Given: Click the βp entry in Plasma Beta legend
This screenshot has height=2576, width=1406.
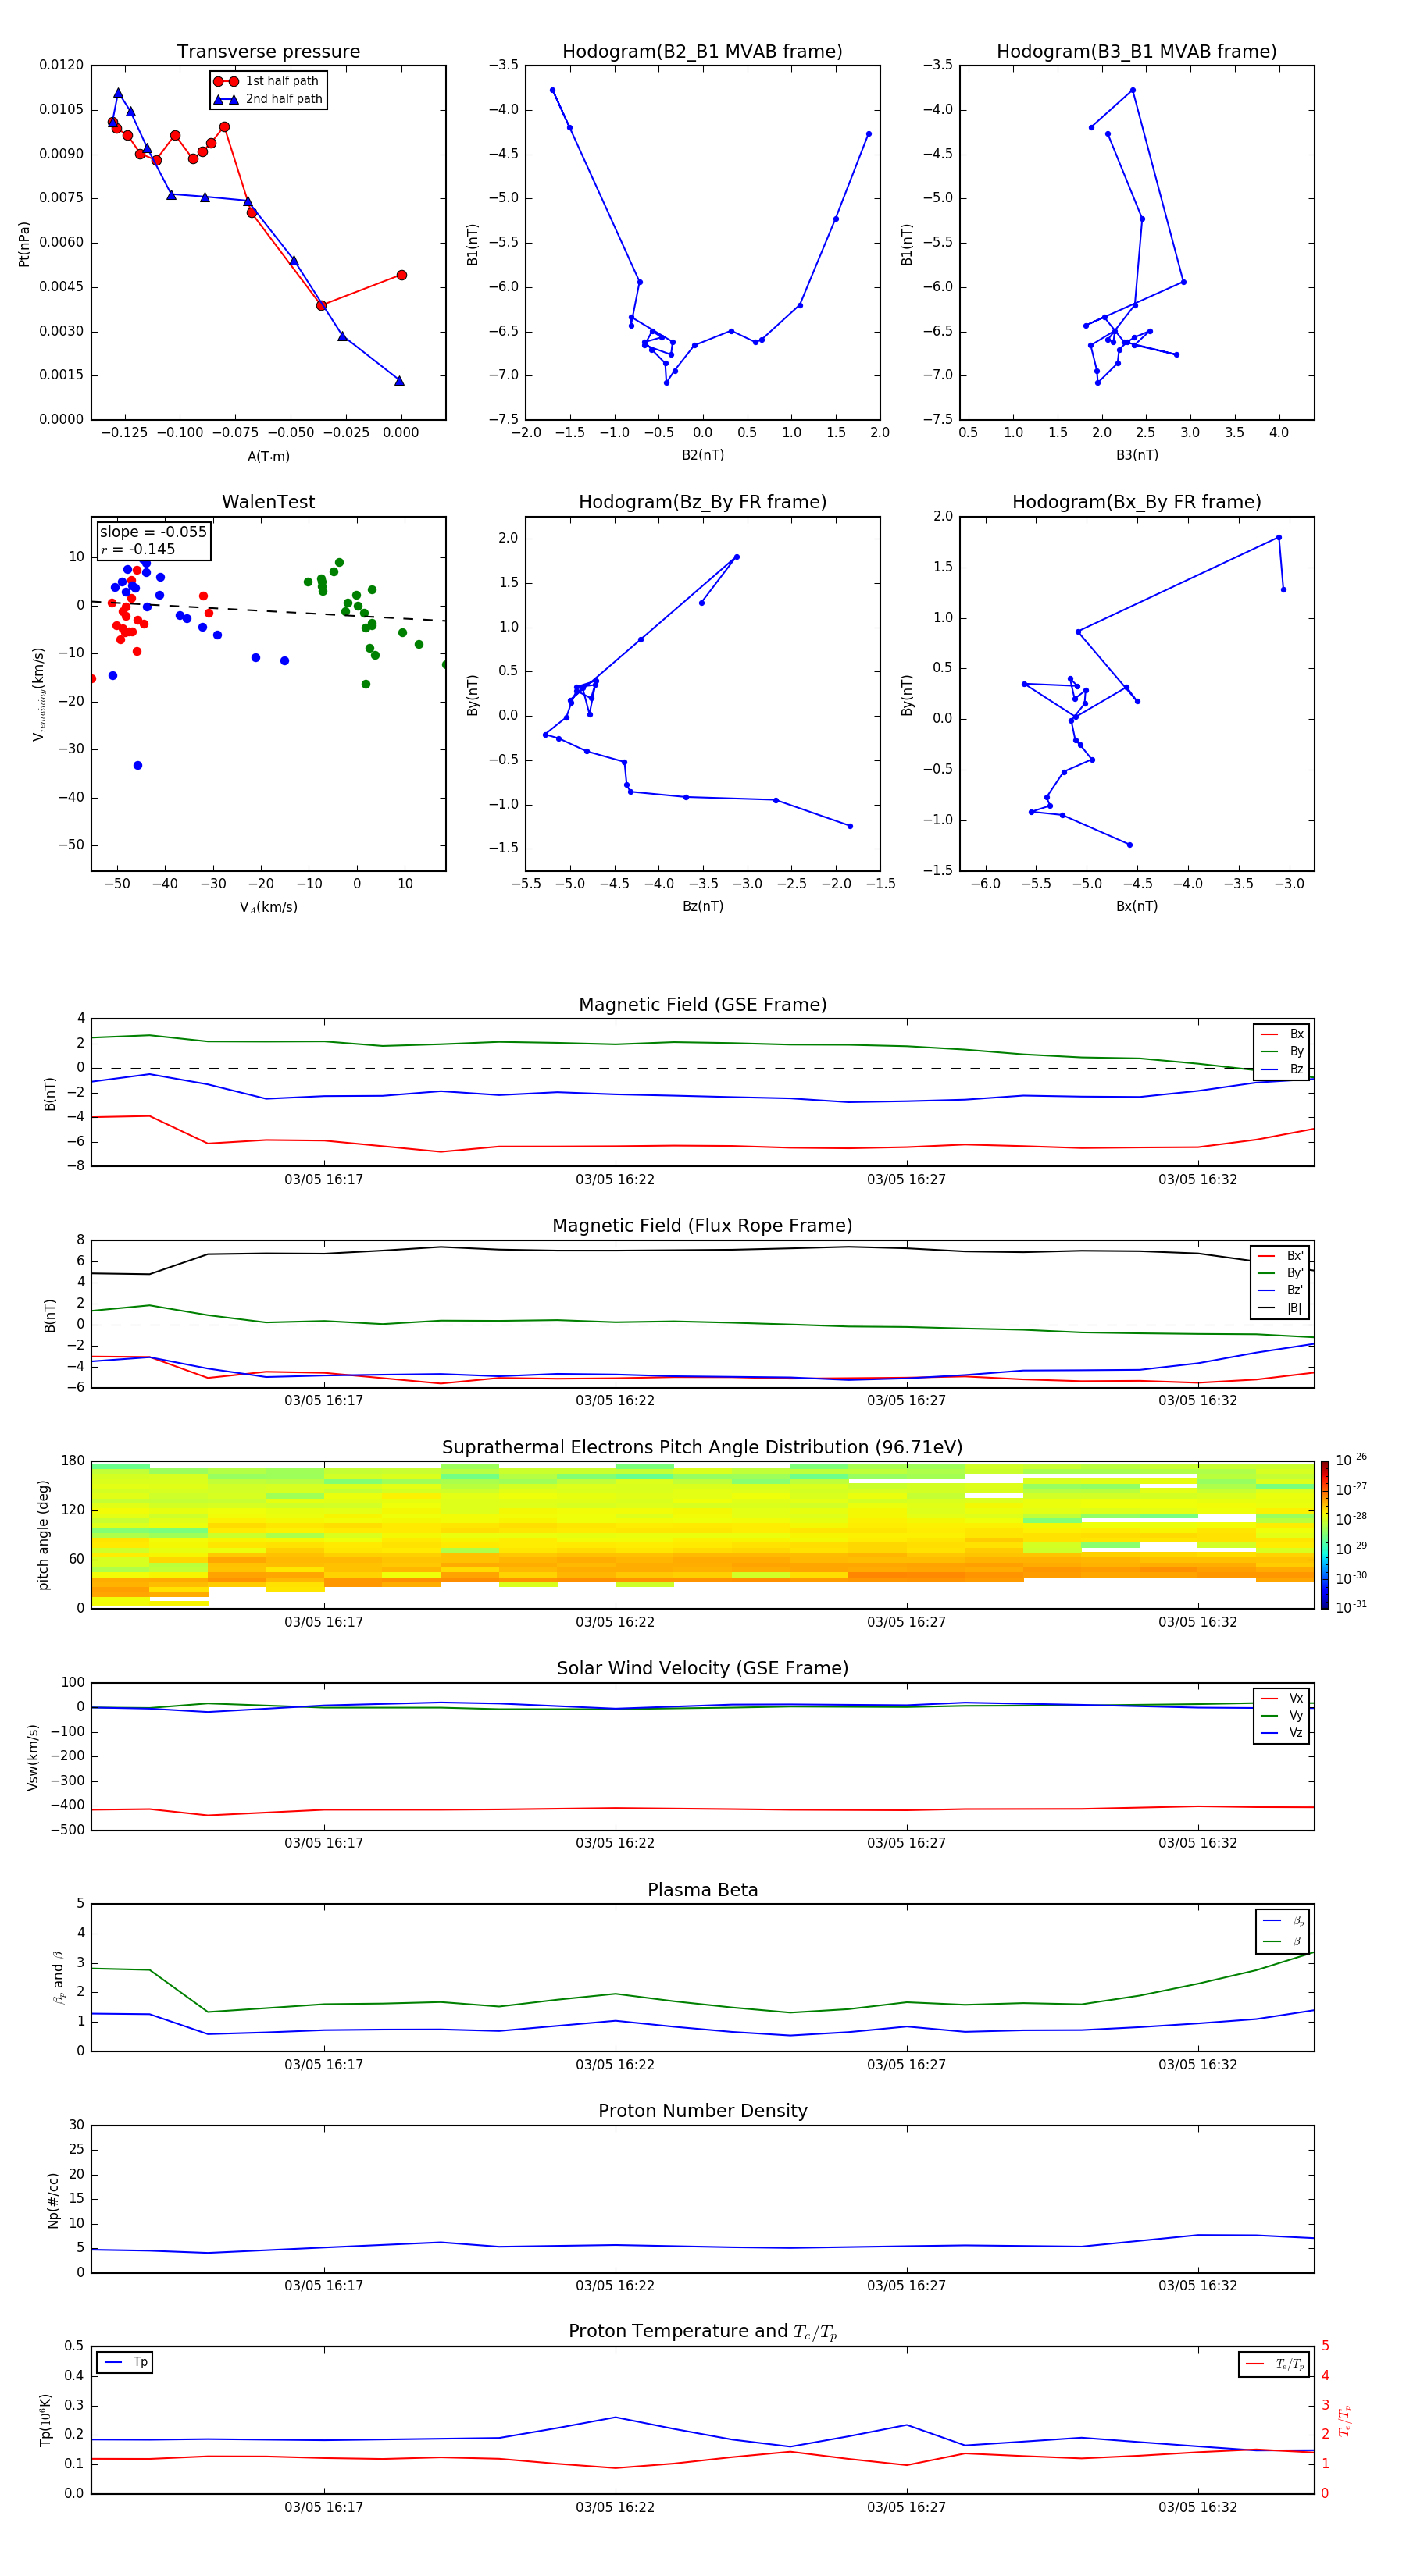Looking at the screenshot, I should pyautogui.click(x=1284, y=1921).
